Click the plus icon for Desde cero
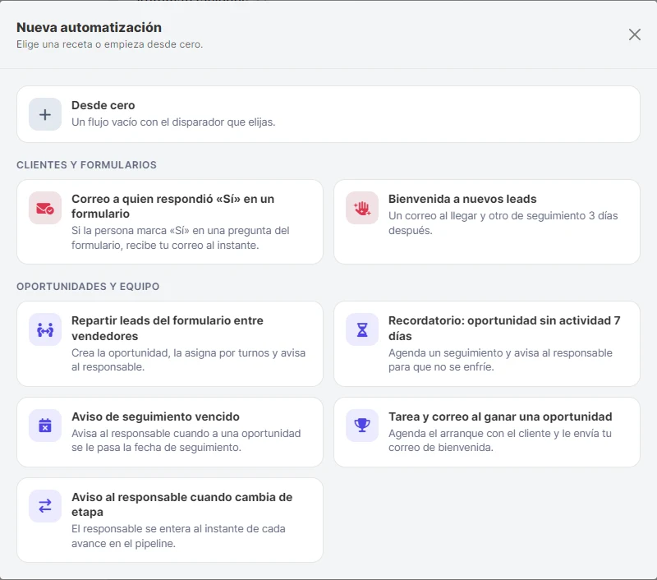 [x=45, y=114]
